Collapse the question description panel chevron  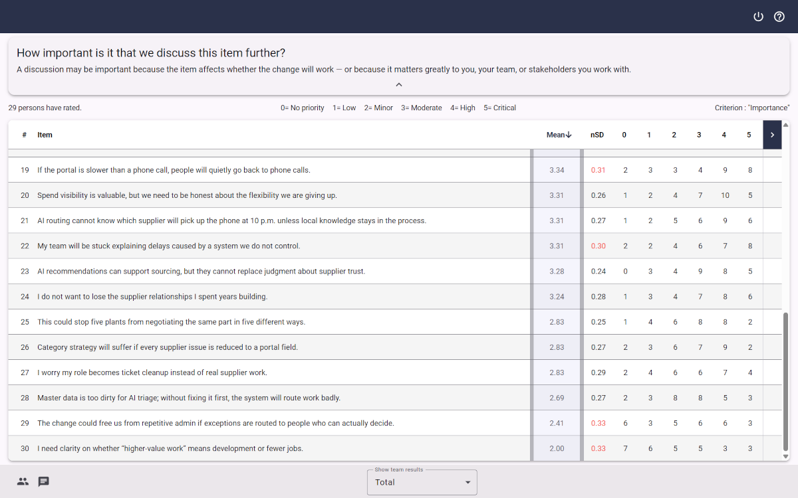point(399,84)
